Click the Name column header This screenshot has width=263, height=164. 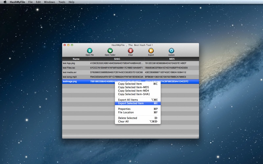[76, 59]
